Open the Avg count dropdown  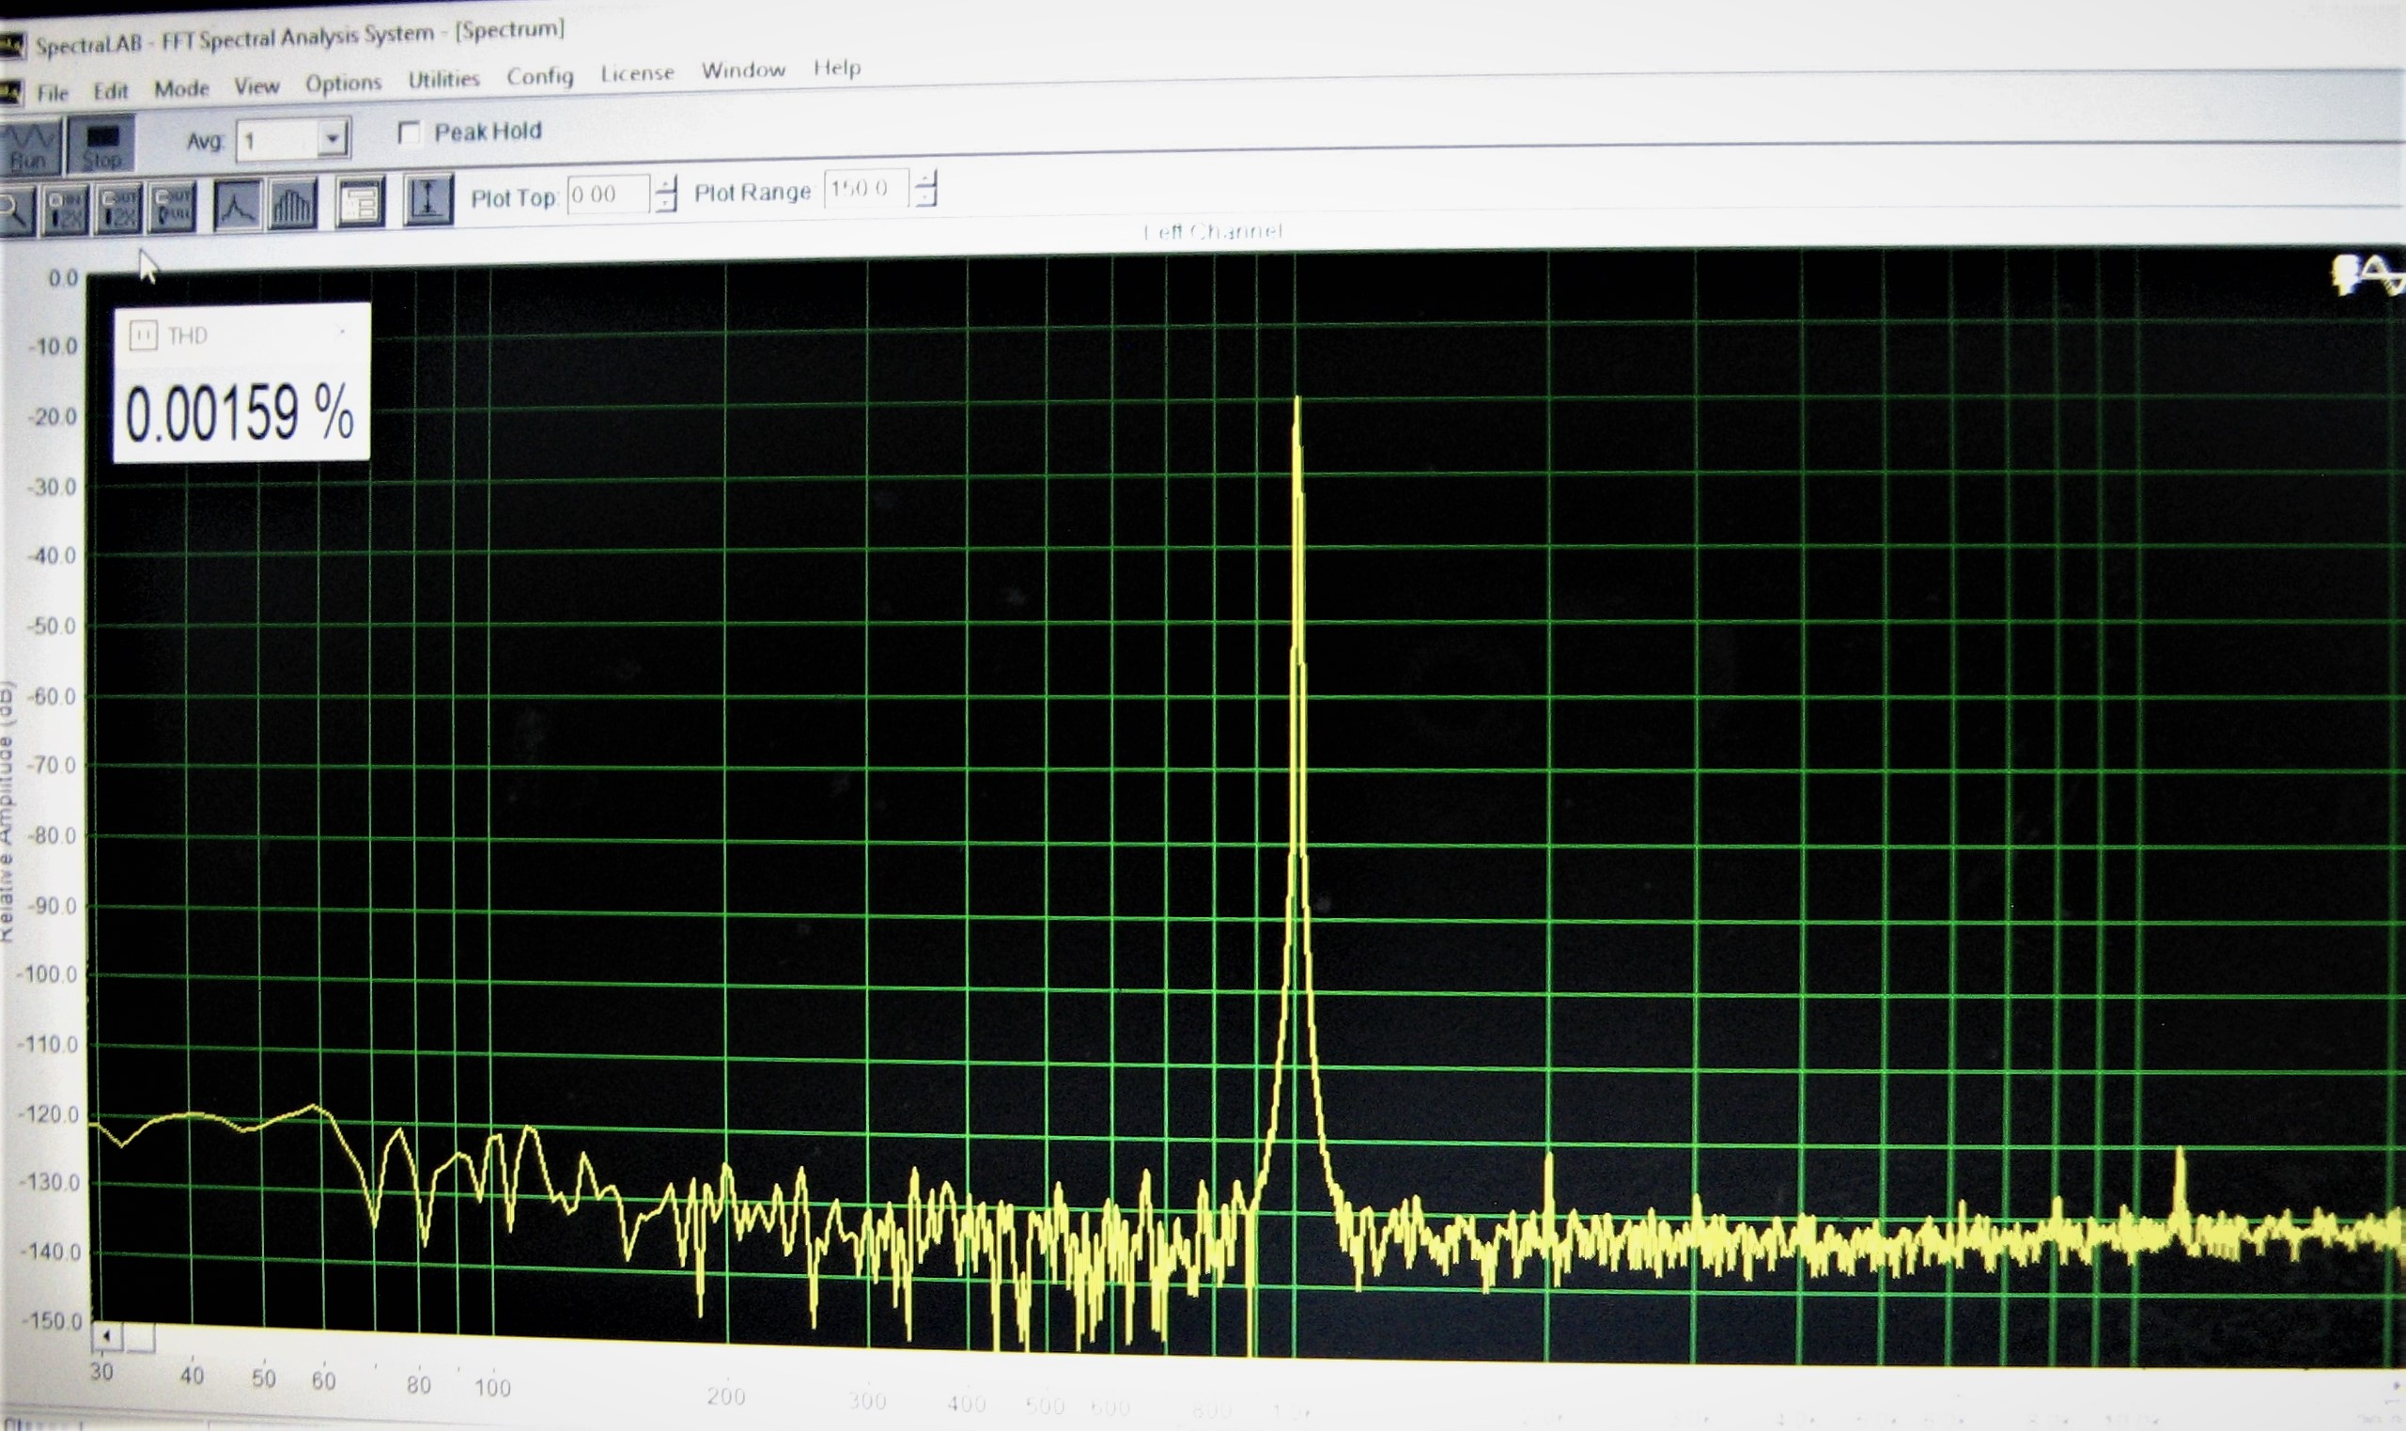pos(333,138)
